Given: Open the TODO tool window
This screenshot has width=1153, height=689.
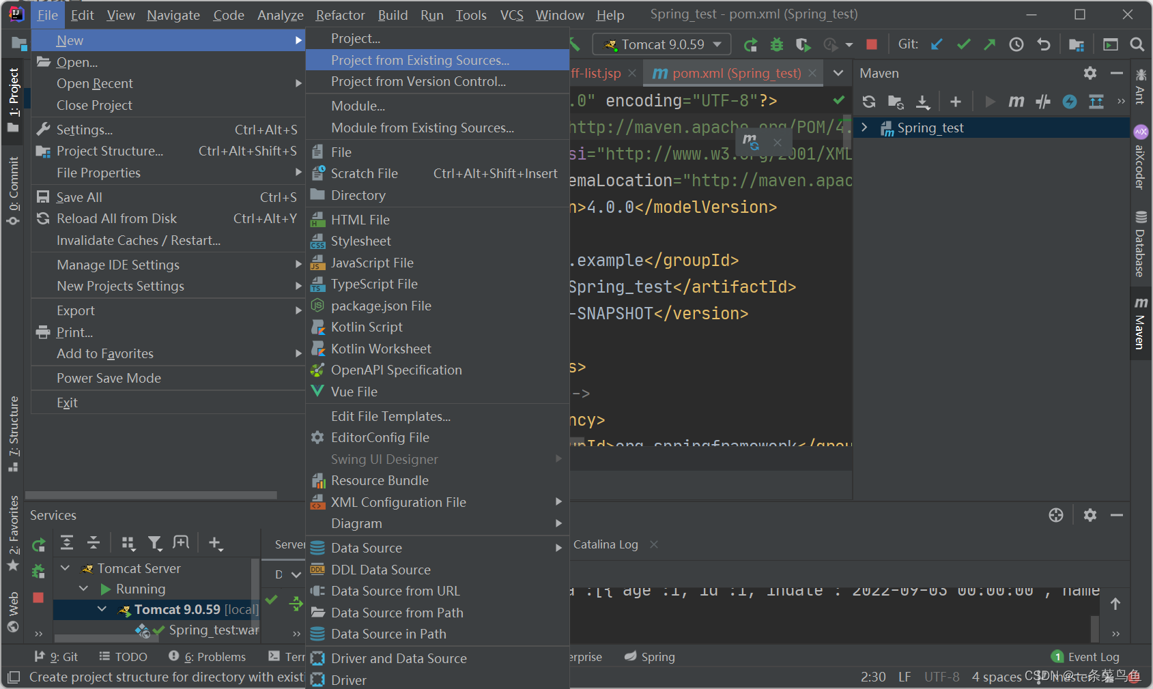Looking at the screenshot, I should (x=123, y=656).
